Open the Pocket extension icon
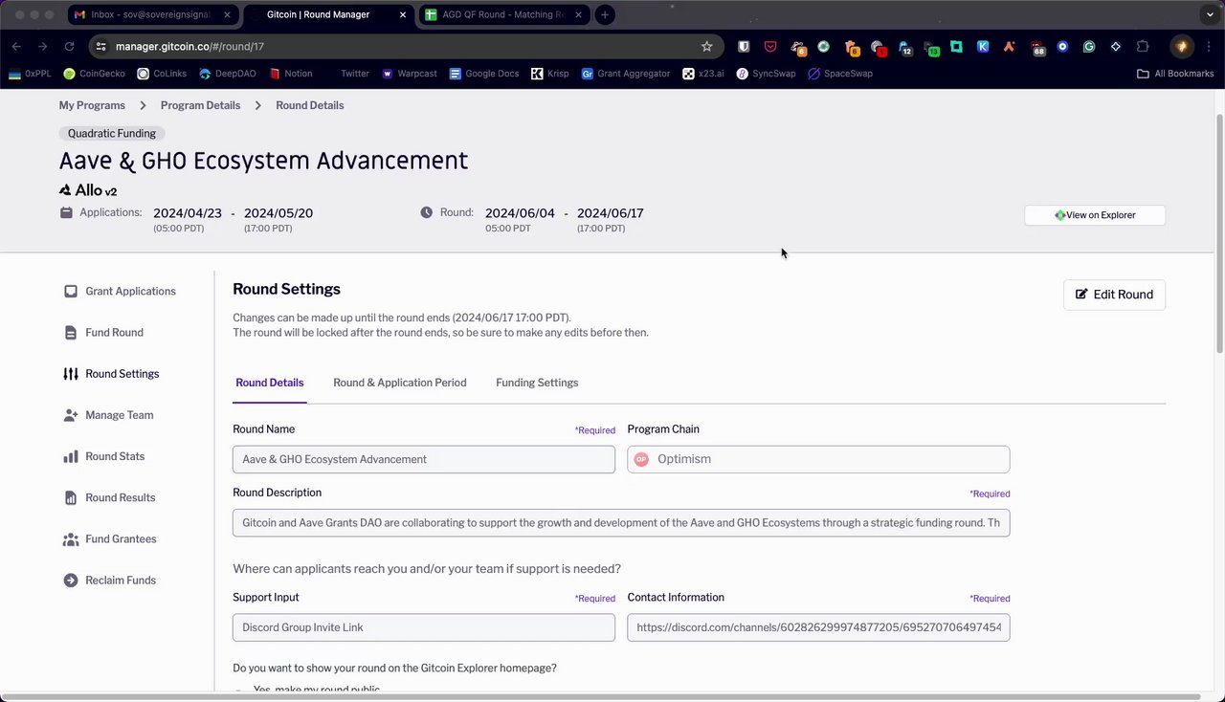 coord(770,46)
